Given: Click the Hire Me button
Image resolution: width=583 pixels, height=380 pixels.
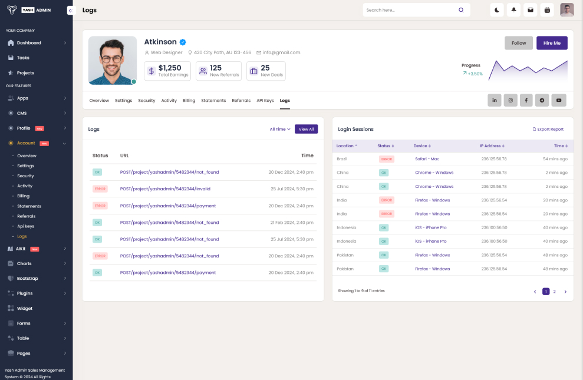Looking at the screenshot, I should 552,43.
